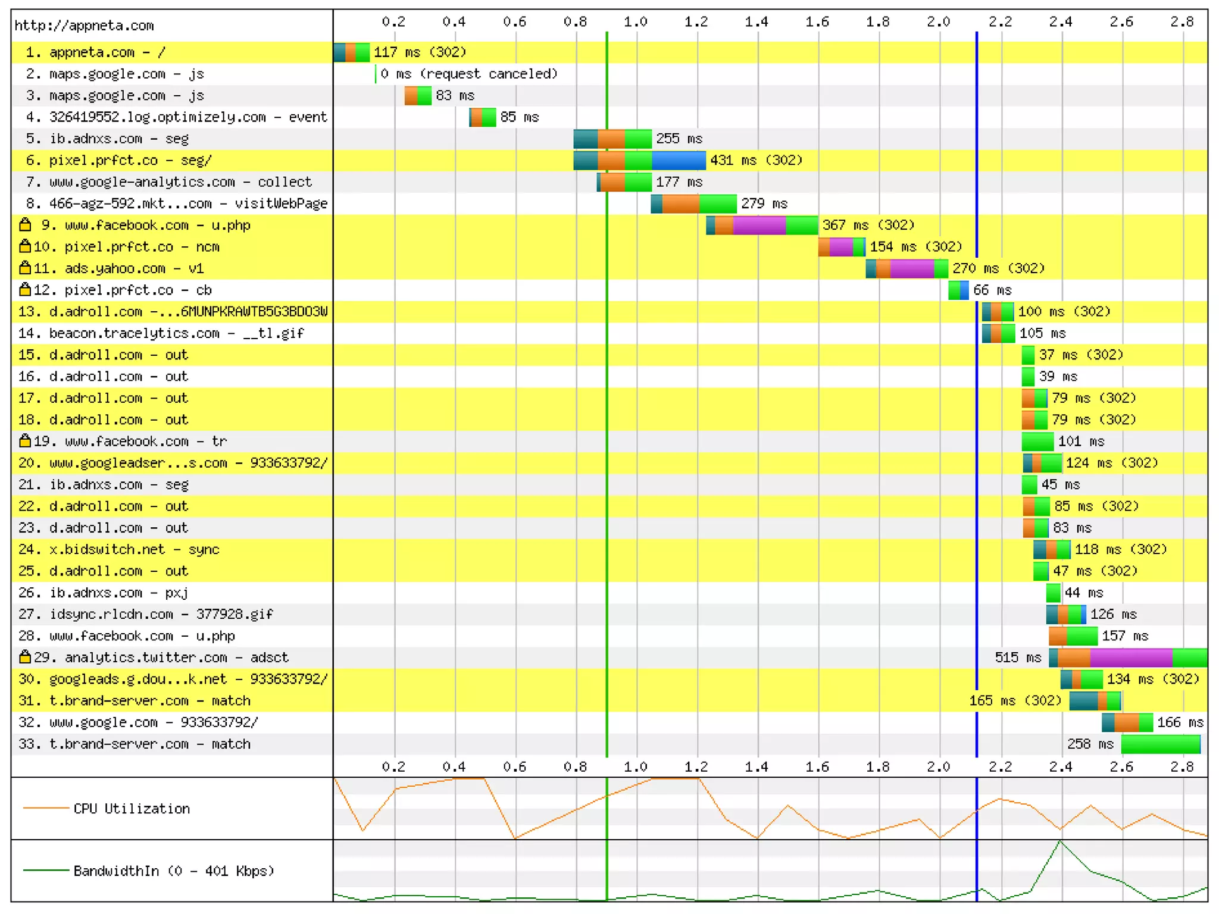Click the lock icon beside www.facebook.com u.php request 9
The image size is (1219, 914).
tap(24, 225)
